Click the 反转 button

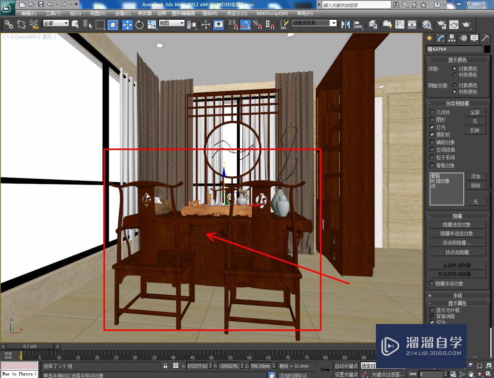475,130
